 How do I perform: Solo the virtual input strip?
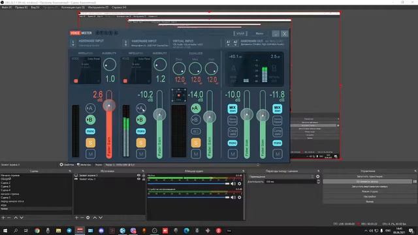tap(196, 143)
